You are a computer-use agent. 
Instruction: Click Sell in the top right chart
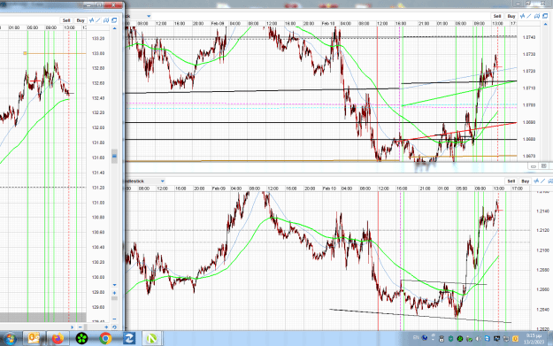click(x=497, y=16)
